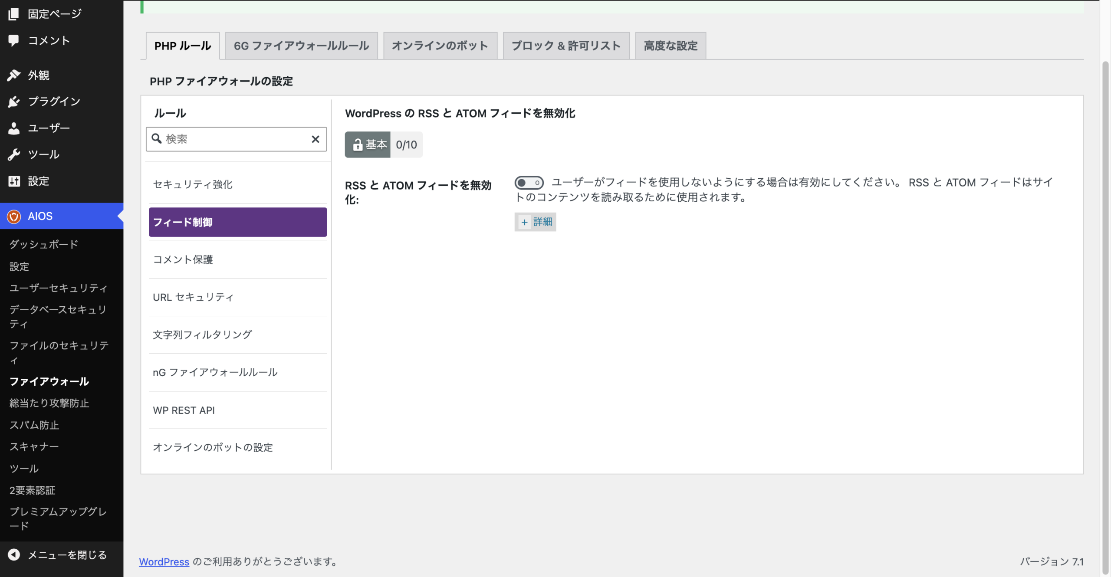Clear the rule search with the X
1111x577 pixels.
pyautogui.click(x=316, y=139)
